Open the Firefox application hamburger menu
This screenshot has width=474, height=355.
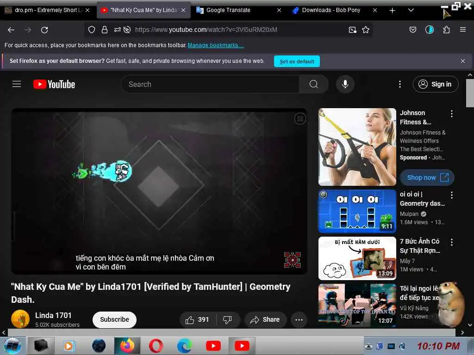463,30
